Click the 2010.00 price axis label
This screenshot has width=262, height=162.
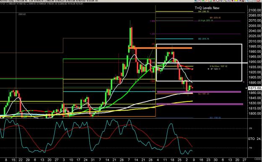[x=255, y=41]
